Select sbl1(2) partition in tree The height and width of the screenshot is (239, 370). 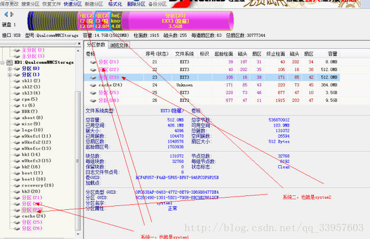31,81
